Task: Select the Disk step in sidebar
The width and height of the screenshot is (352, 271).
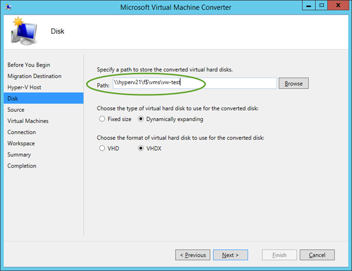Action: click(x=43, y=98)
